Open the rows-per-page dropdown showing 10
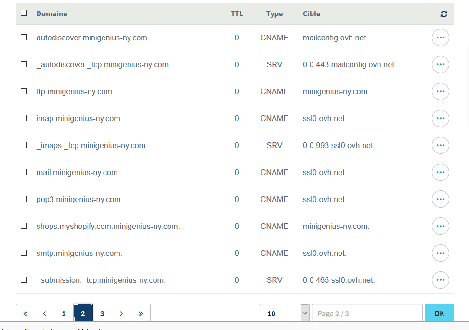 tap(284, 313)
